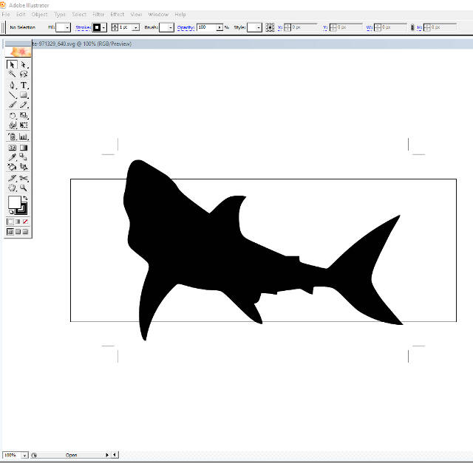
Task: Select the Column Graph tool
Action: [24, 137]
